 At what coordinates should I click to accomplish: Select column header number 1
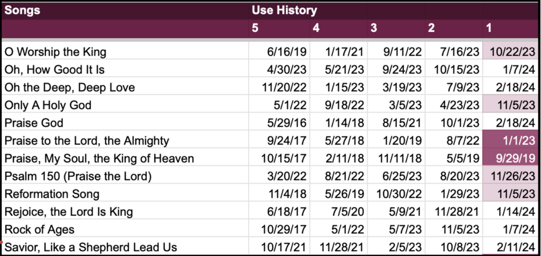pos(488,29)
